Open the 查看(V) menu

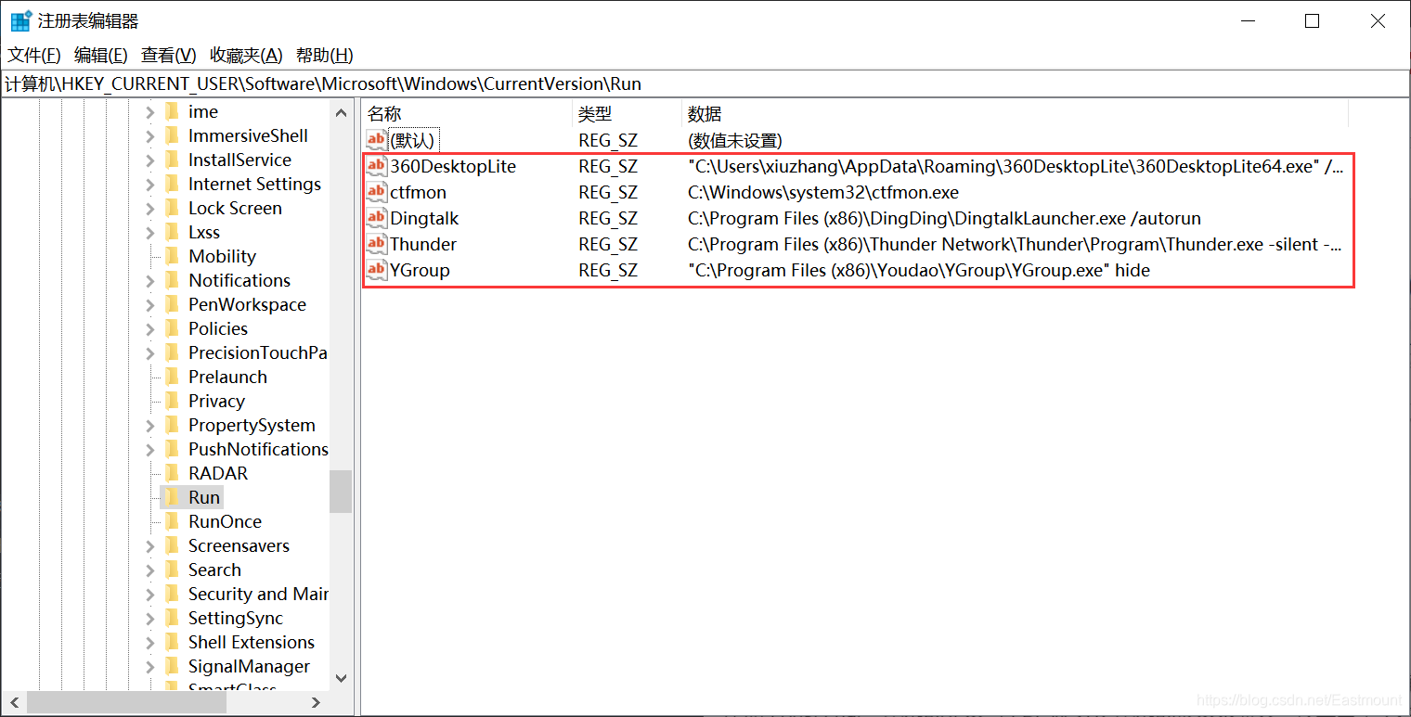[169, 56]
